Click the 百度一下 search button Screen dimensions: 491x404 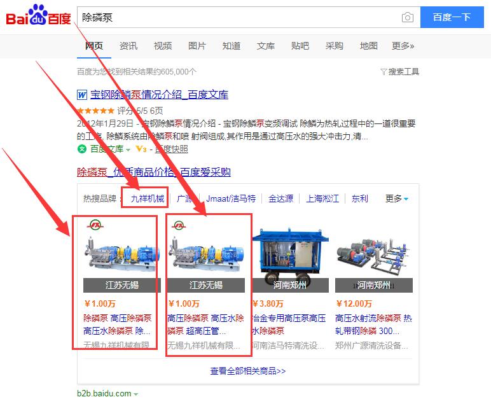pyautogui.click(x=452, y=17)
